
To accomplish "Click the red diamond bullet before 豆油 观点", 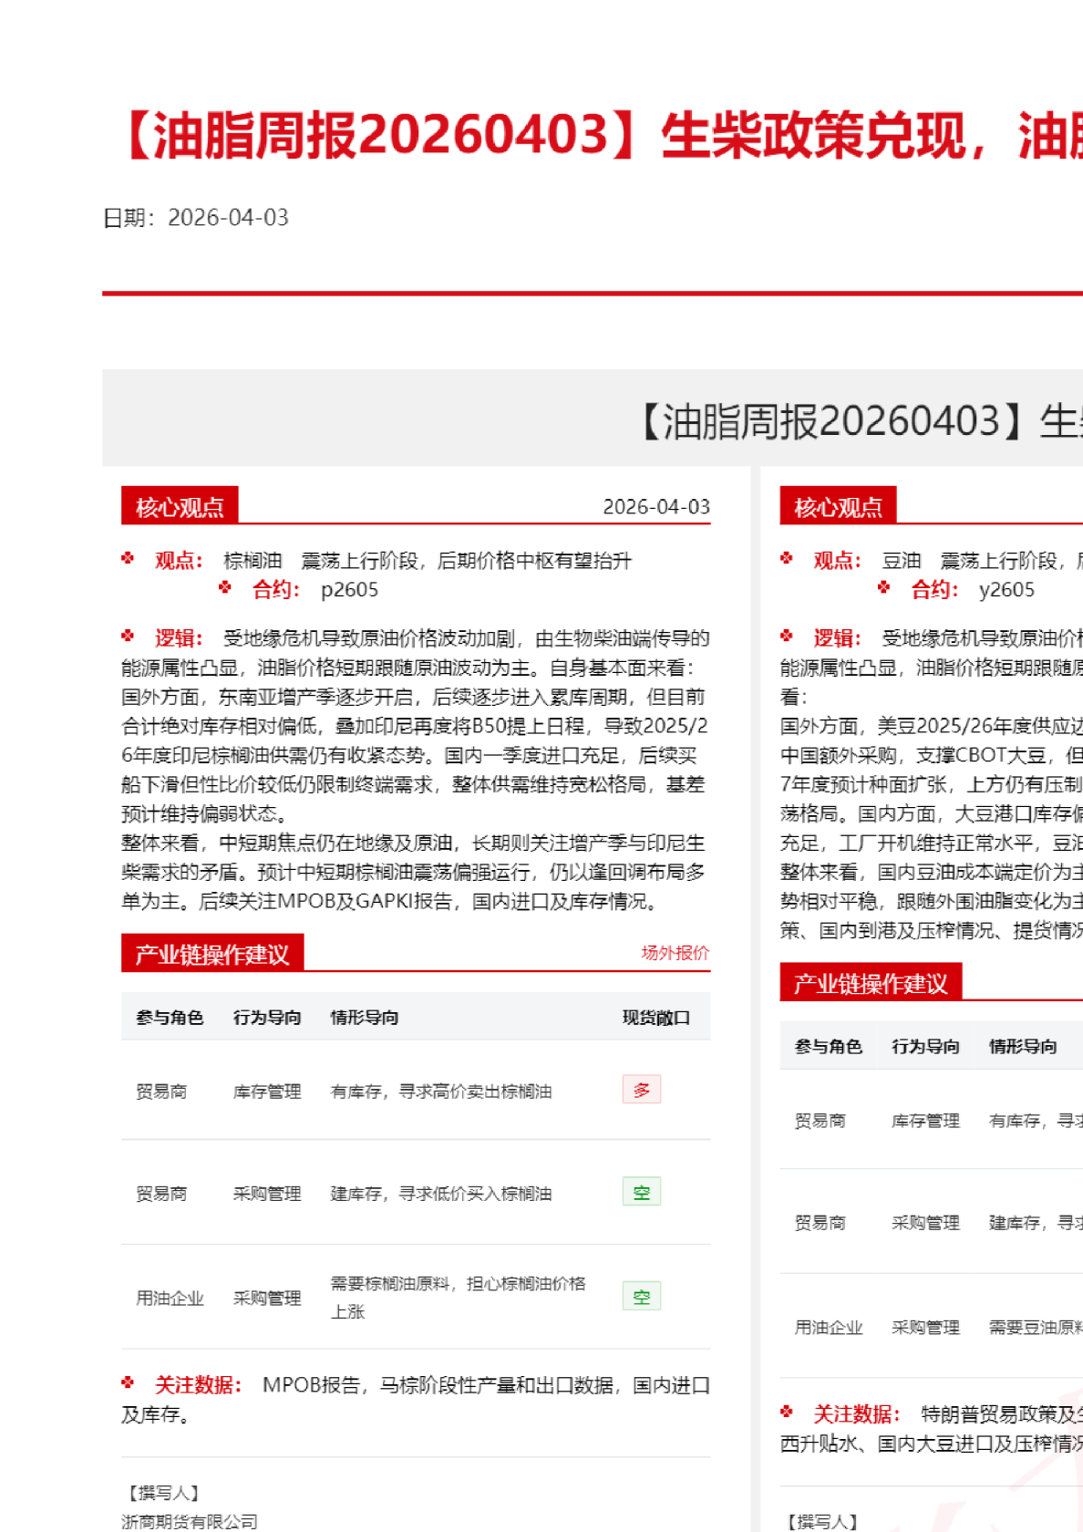I will [786, 558].
